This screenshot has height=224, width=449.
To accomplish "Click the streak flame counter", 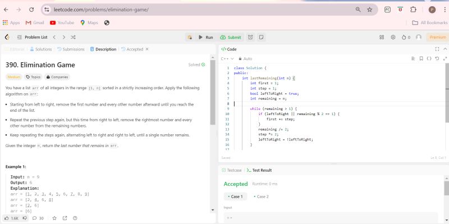I will click(x=406, y=37).
